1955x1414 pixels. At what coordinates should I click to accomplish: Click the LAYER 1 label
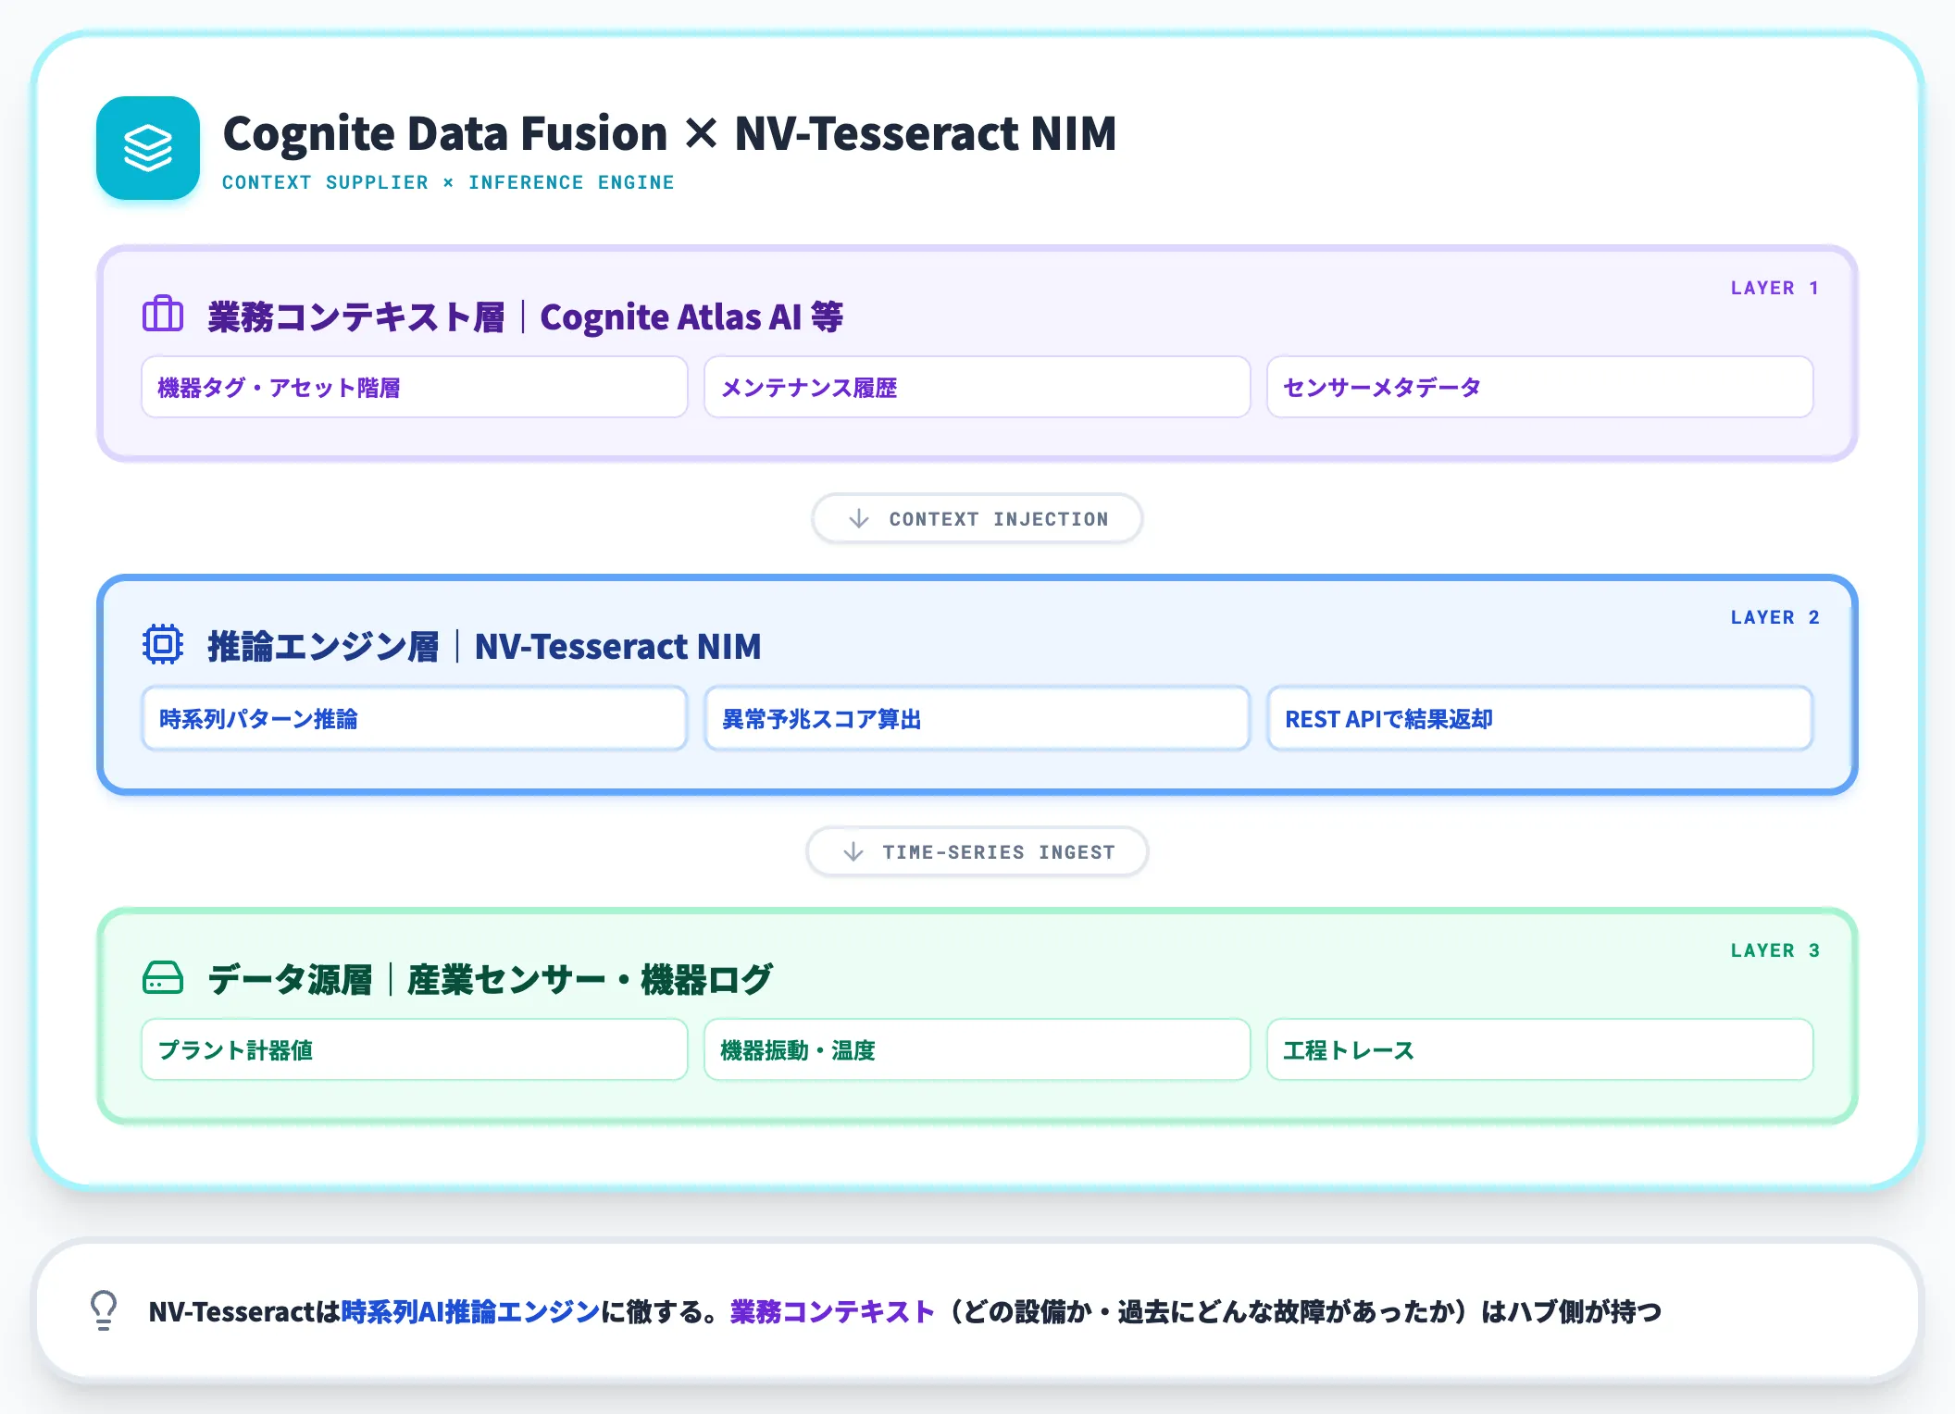[x=1774, y=288]
